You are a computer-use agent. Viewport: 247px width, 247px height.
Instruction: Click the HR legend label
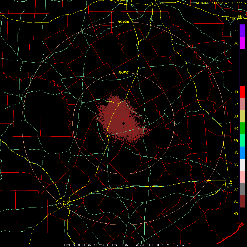[x=235, y=128]
